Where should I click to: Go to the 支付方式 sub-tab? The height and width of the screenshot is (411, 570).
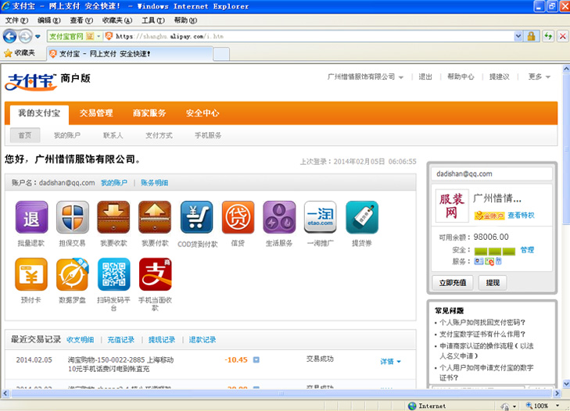(x=159, y=135)
